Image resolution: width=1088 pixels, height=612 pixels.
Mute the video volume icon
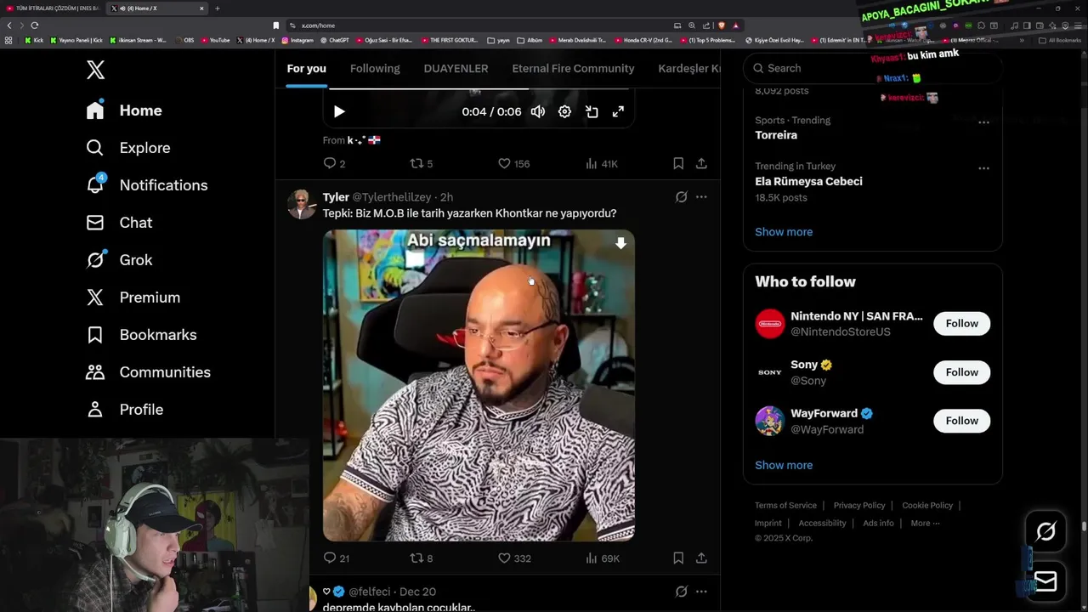[538, 111]
